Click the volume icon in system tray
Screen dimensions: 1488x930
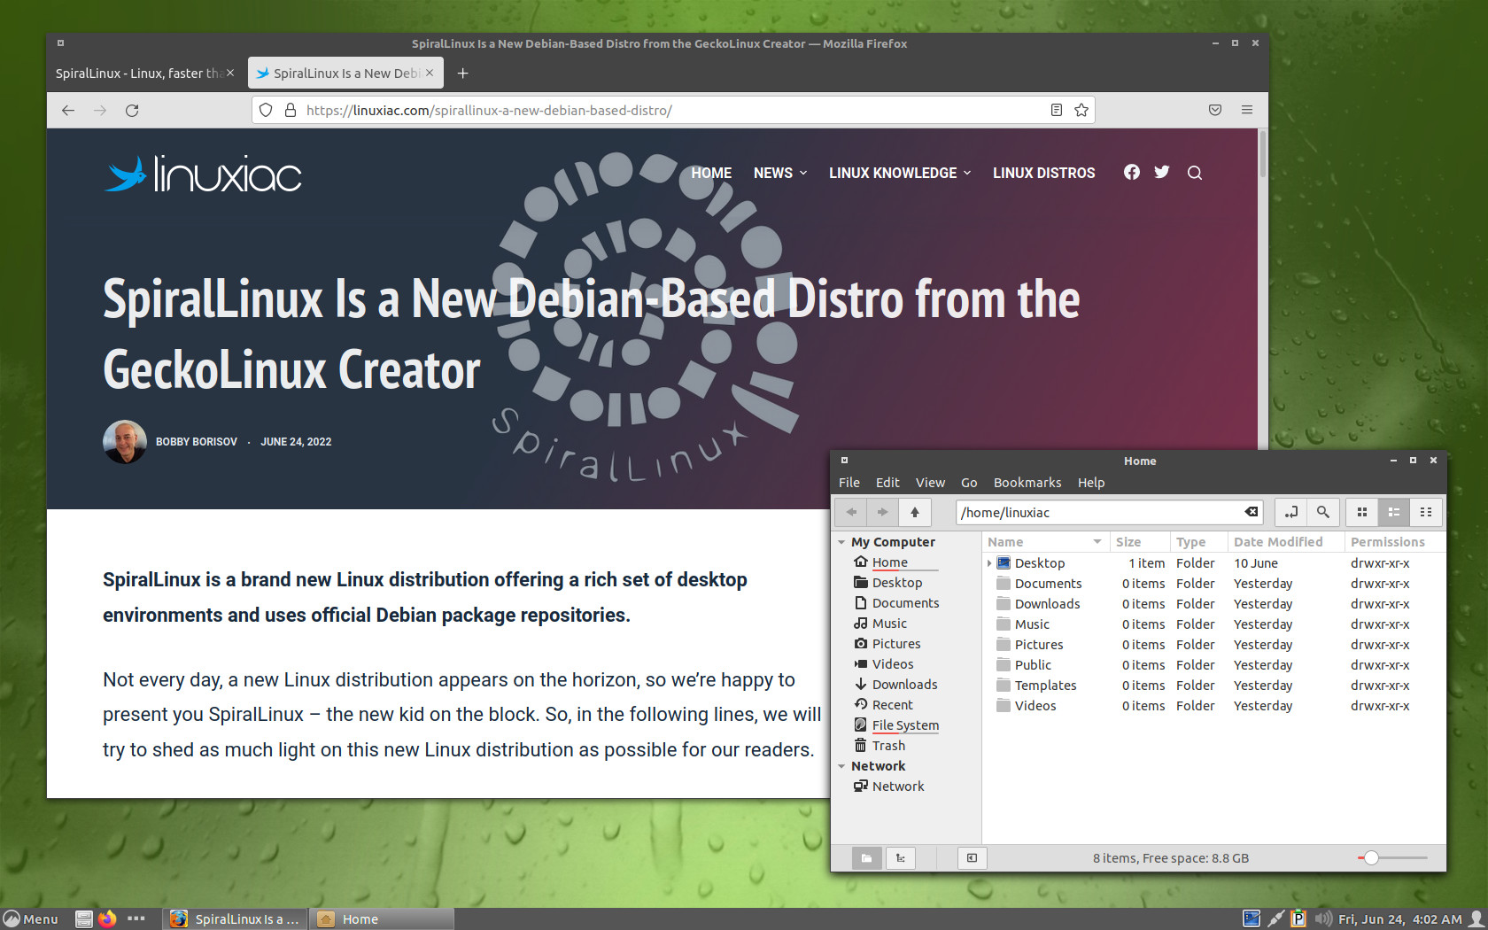pyautogui.click(x=1323, y=918)
